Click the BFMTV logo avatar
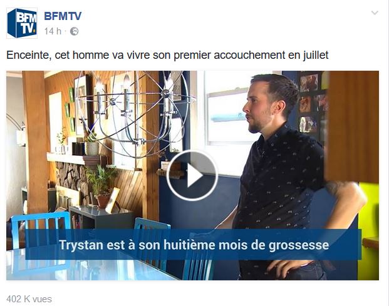Image resolution: width=389 pixels, height=306 pixels. (x=22, y=23)
